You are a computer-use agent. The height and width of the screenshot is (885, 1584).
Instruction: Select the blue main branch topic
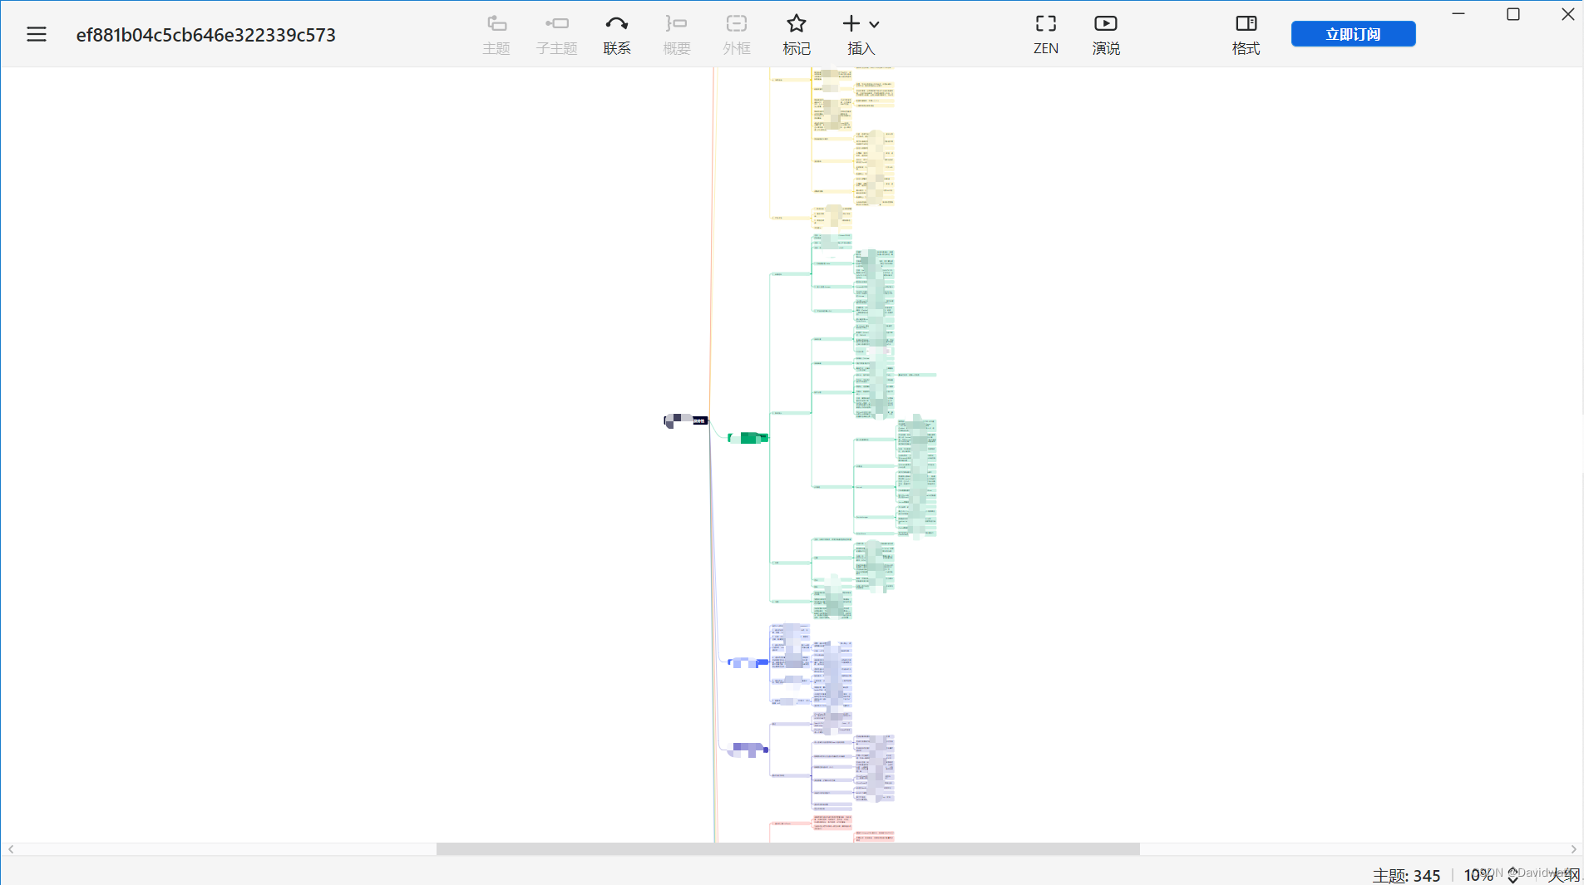click(x=748, y=662)
